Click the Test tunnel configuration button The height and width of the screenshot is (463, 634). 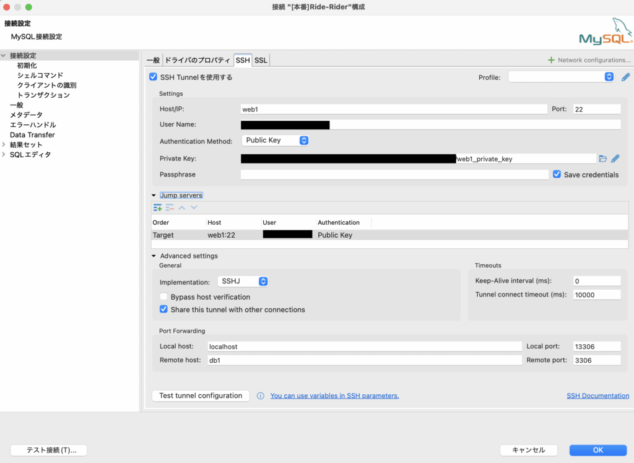pos(201,396)
